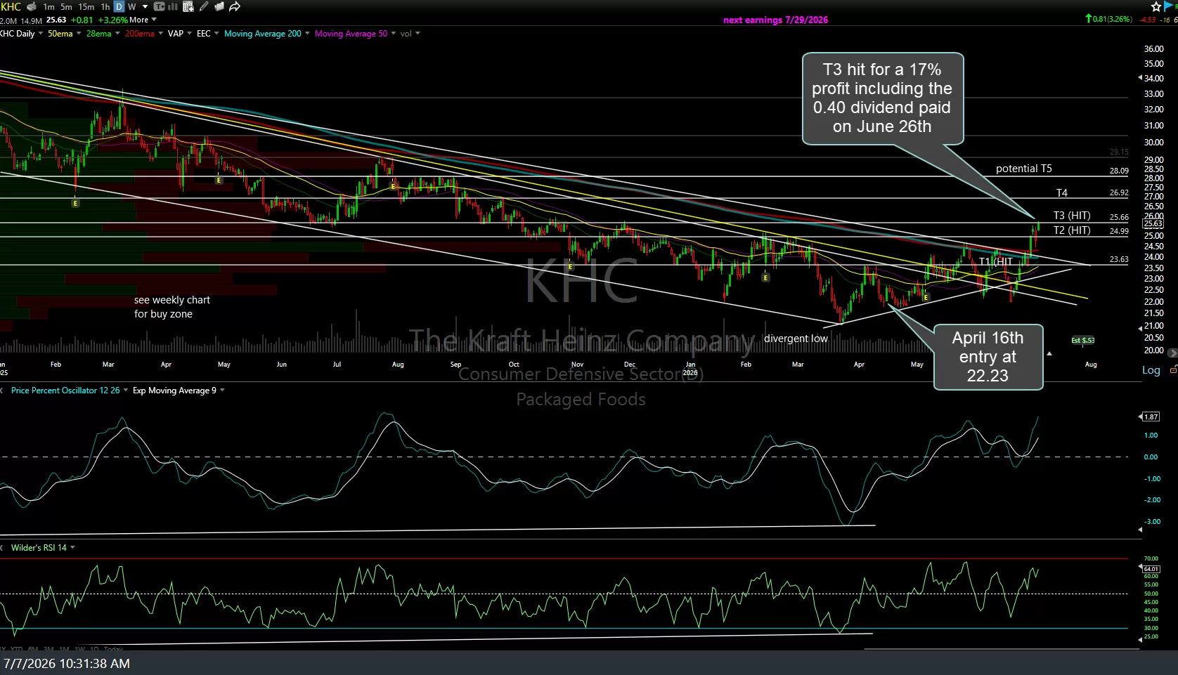
Task: Click the 23.63 price level label
Action: click(x=1119, y=259)
